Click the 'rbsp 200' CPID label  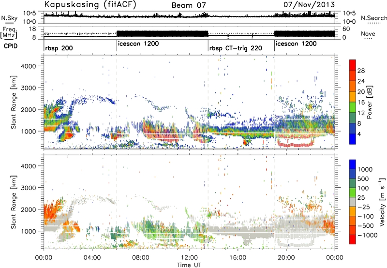(x=59, y=48)
